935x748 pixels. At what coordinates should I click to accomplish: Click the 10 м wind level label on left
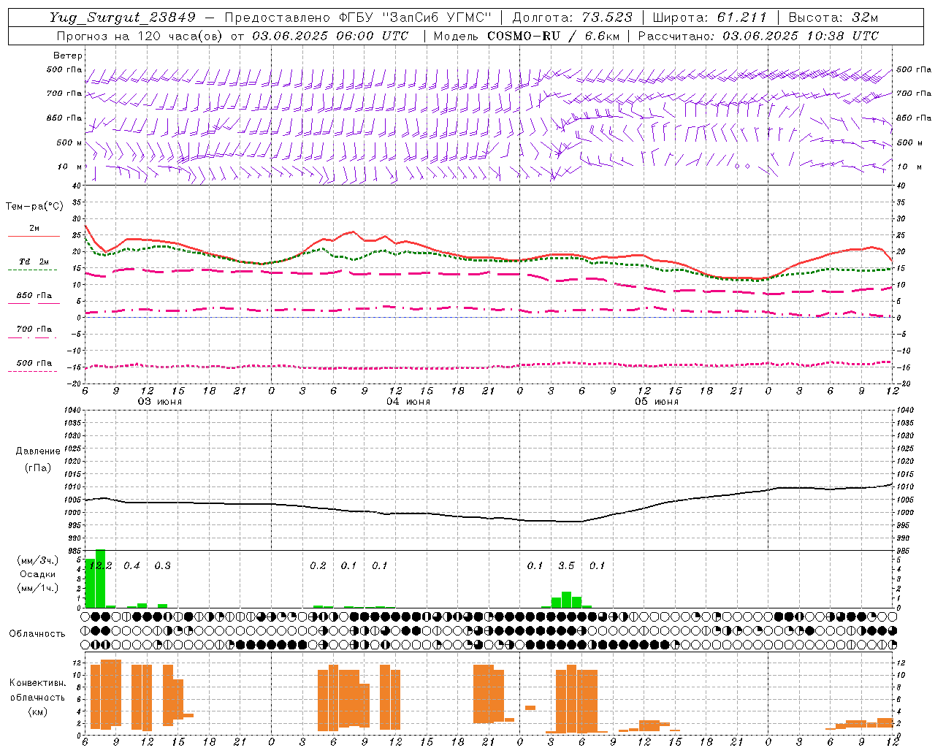[x=69, y=167]
